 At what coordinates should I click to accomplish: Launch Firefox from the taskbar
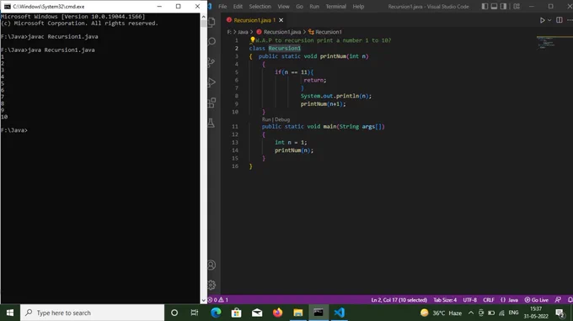click(x=277, y=313)
